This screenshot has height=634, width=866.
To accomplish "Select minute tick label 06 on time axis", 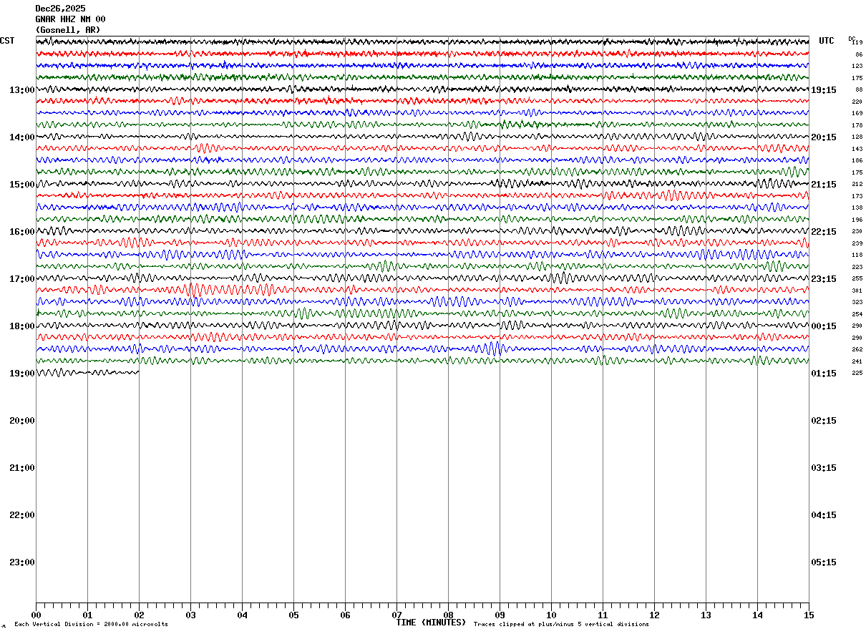I will (345, 615).
